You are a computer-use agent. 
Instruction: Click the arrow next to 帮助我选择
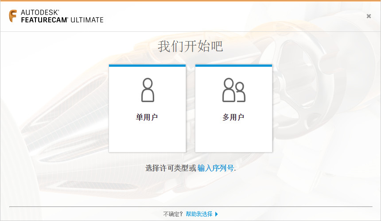[217, 214]
